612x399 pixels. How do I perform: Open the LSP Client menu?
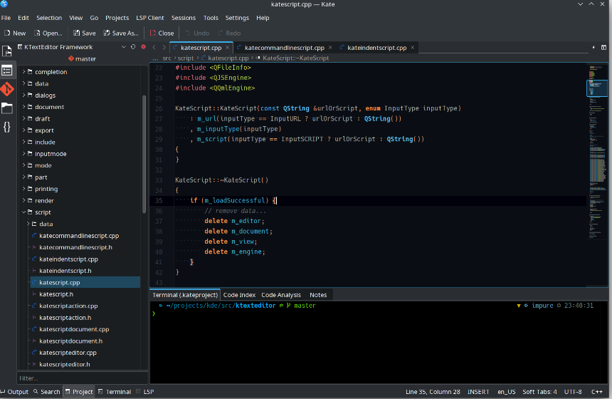pyautogui.click(x=150, y=18)
